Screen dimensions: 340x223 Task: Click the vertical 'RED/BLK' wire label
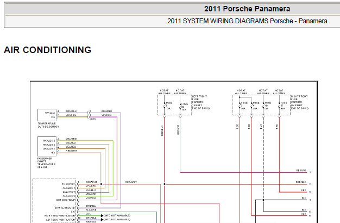click(x=162, y=130)
